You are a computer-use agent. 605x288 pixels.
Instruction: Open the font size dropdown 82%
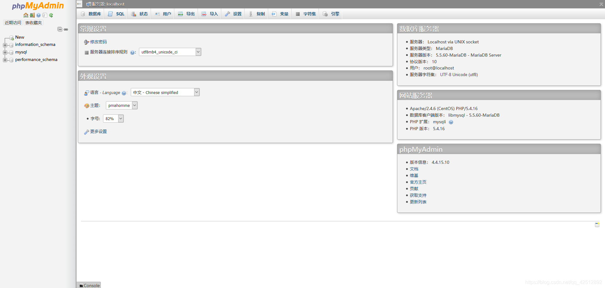tap(113, 119)
